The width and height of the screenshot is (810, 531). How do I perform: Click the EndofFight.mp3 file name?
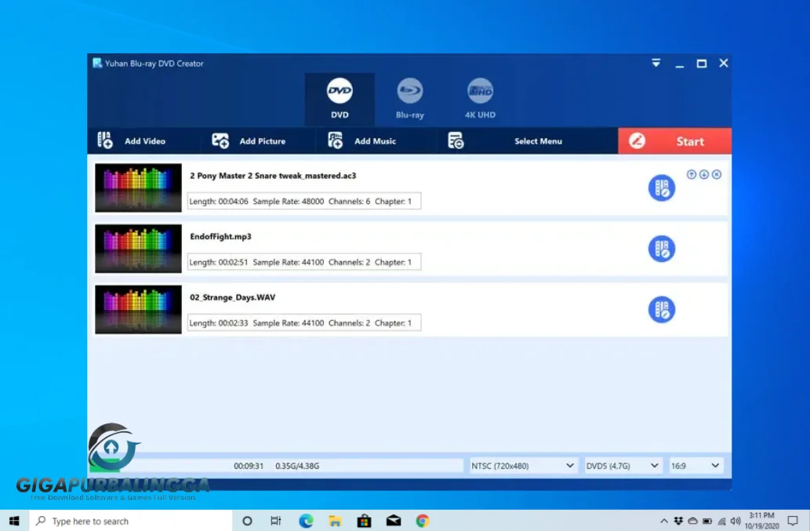point(220,237)
